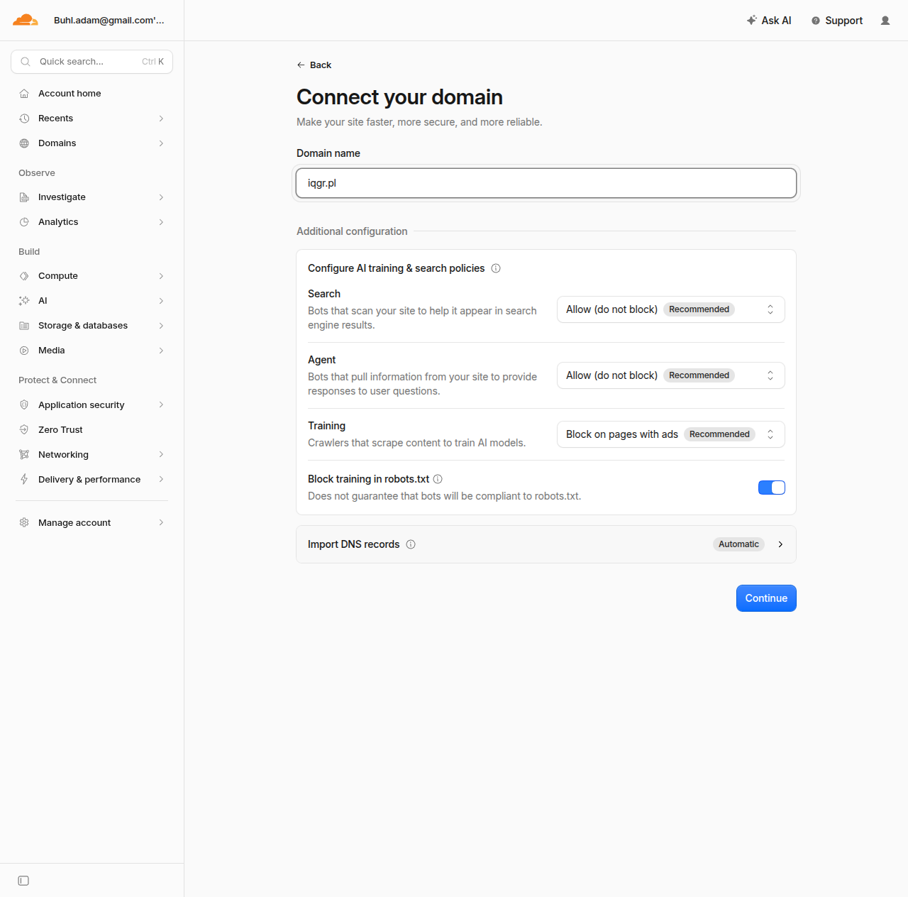The width and height of the screenshot is (908, 897).
Task: Open the Agent bots policy dropdown
Action: coord(671,375)
